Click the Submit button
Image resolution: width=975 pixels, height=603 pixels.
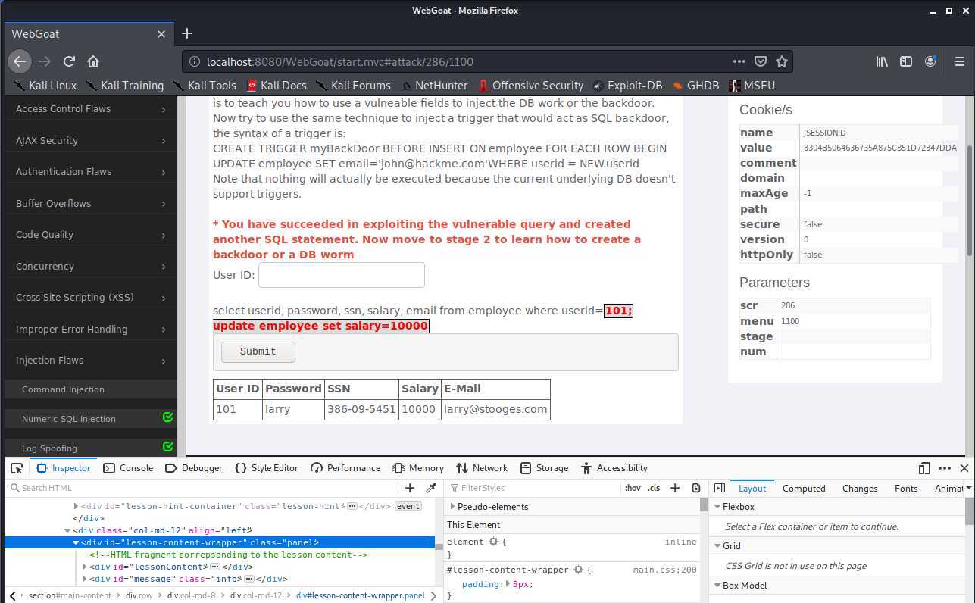[x=258, y=351]
